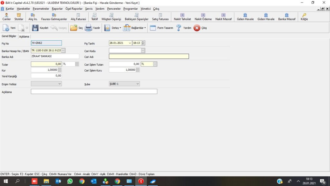Screen dimensions: 330x186
Task: Click the red Çıkış icon
Action: pyautogui.click(x=197, y=28)
